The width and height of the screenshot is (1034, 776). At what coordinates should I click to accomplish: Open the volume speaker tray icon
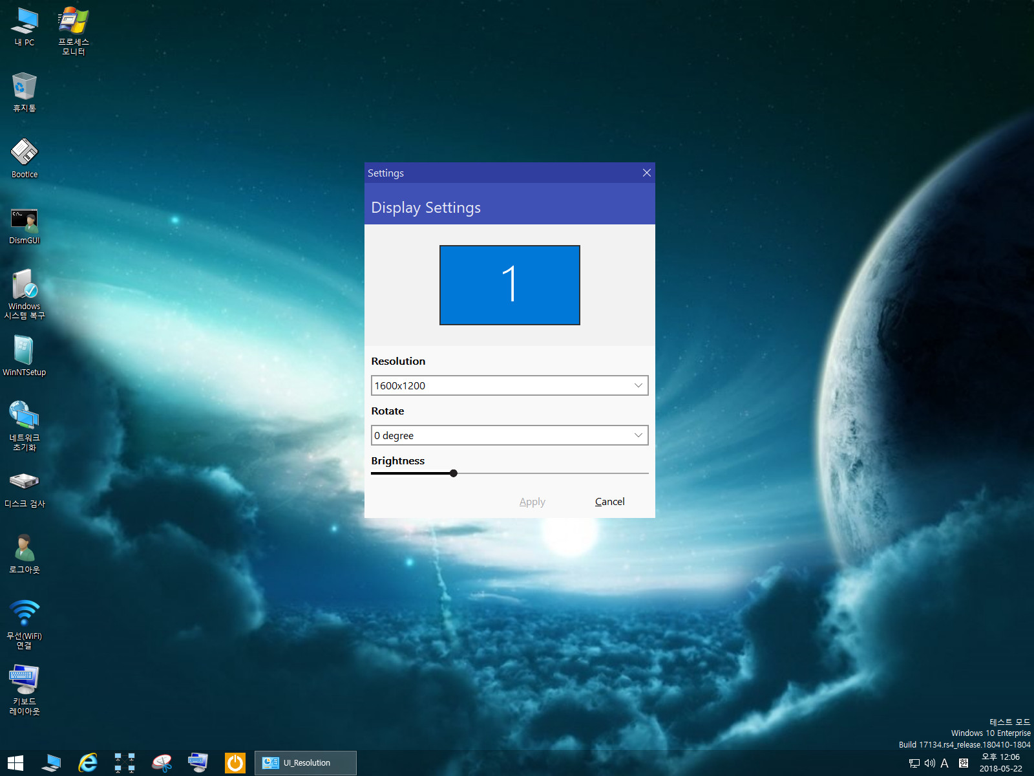click(x=930, y=763)
